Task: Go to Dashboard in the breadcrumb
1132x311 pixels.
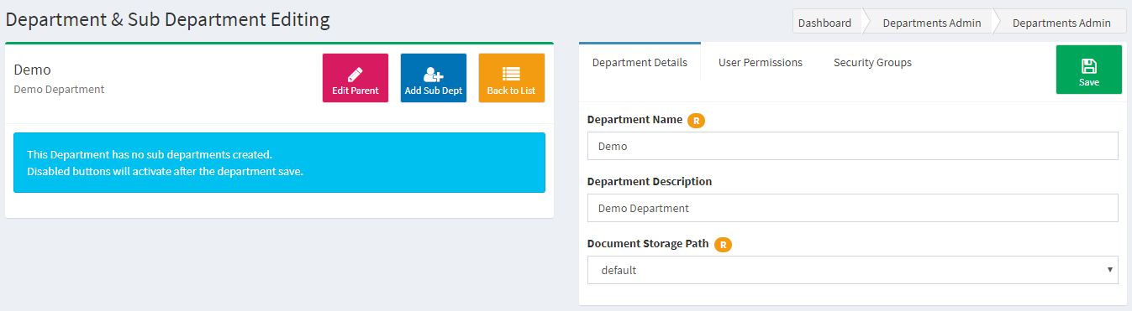Action: click(824, 23)
